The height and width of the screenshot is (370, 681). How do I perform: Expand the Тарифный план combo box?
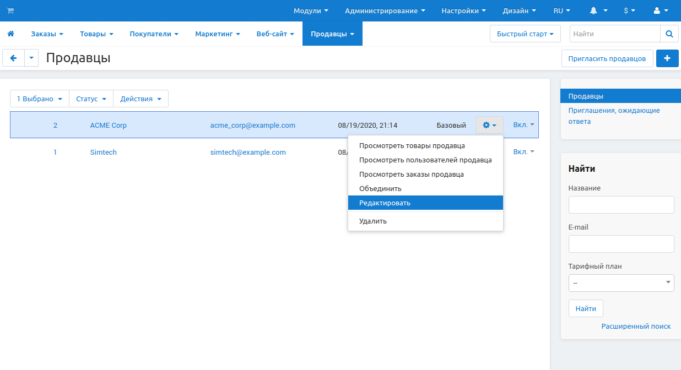(x=621, y=283)
